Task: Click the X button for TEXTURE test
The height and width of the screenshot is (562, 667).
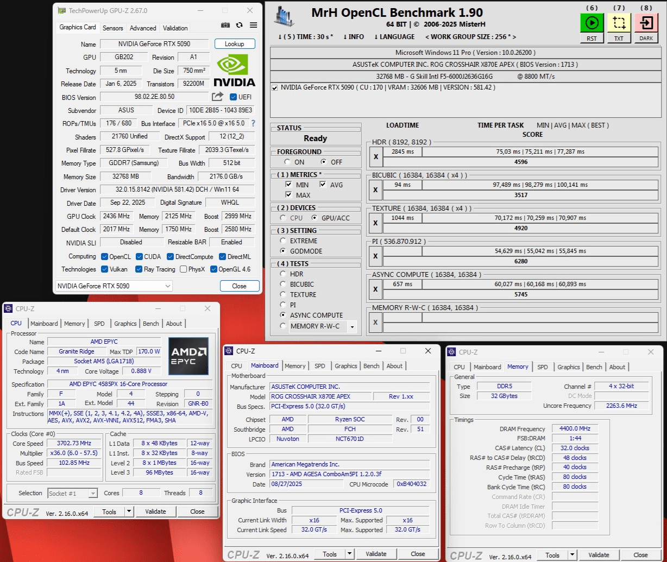Action: [x=375, y=223]
